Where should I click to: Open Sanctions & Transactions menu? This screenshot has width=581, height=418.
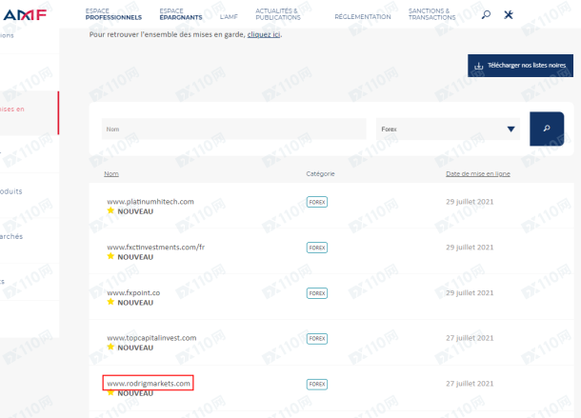[x=431, y=14]
